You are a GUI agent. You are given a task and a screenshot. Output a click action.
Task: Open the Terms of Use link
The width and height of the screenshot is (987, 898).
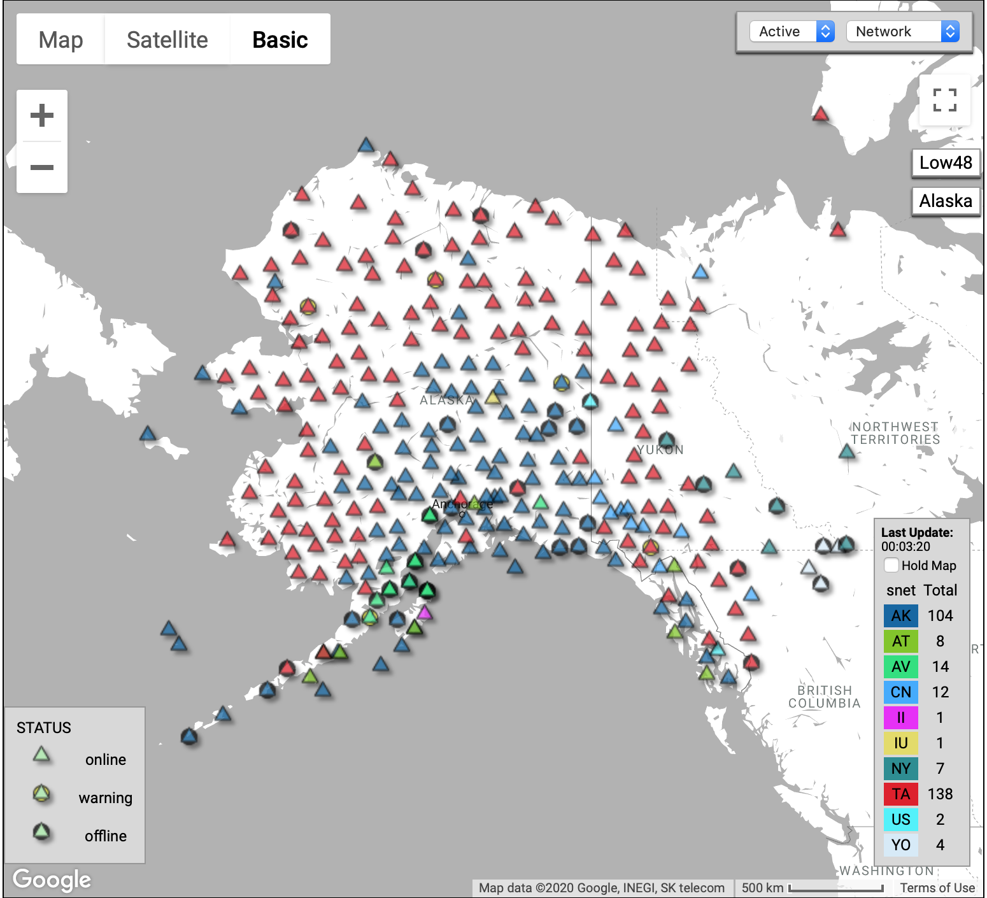pyautogui.click(x=937, y=888)
